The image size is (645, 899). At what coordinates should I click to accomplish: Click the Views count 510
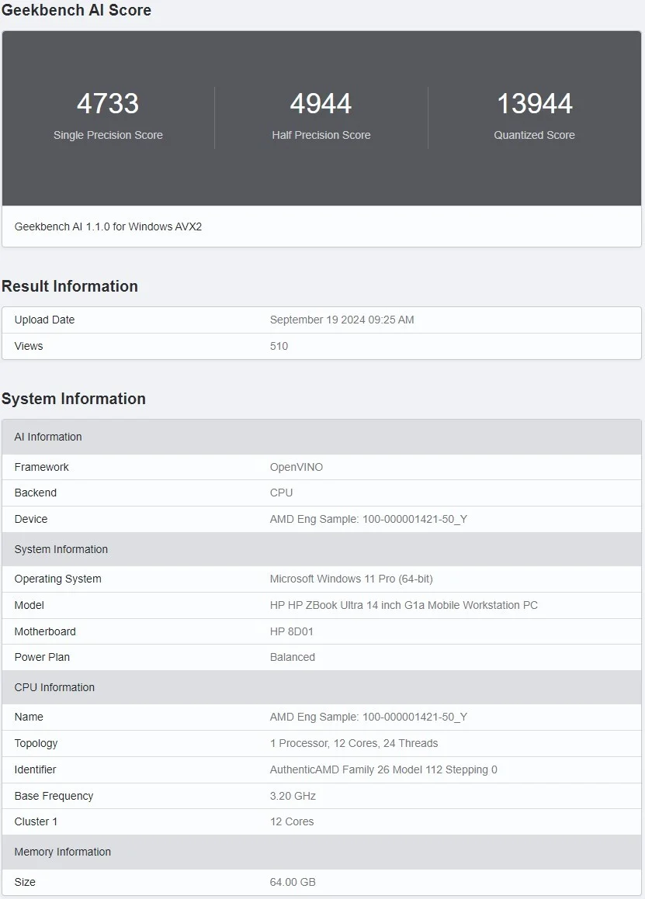[278, 346]
